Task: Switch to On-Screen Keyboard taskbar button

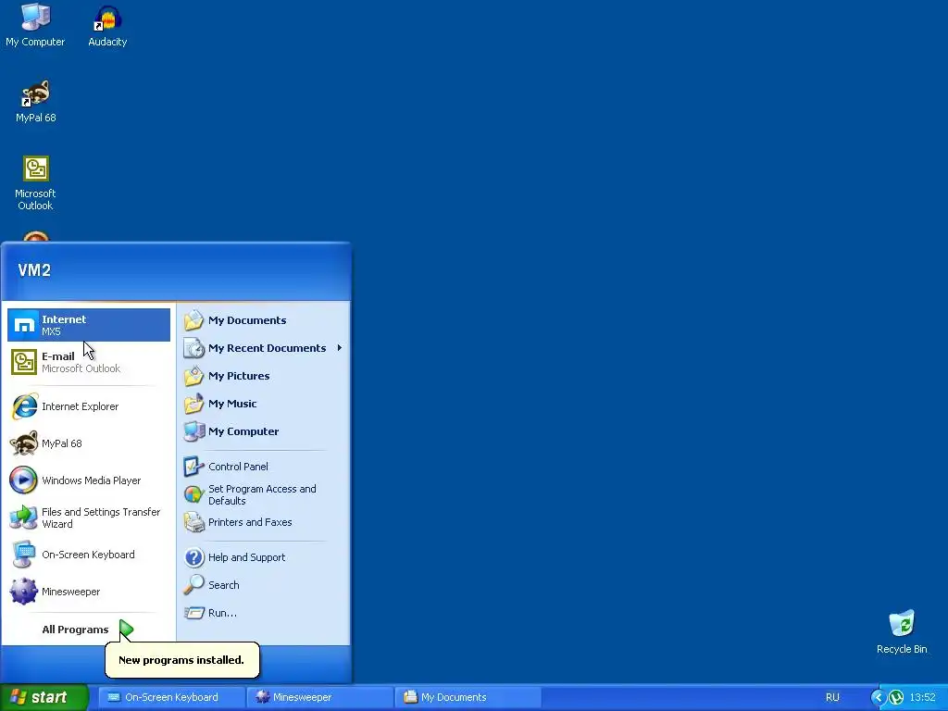Action: tap(171, 697)
